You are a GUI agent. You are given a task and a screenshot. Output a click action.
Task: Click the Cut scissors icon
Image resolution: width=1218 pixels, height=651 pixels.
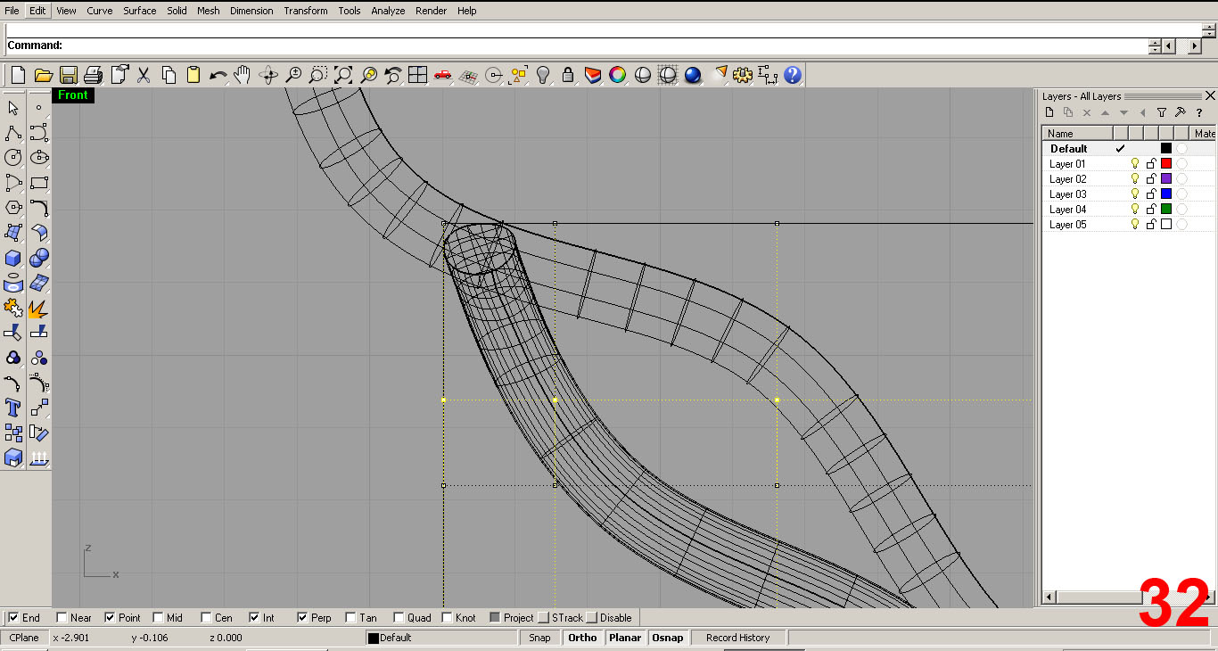click(144, 76)
